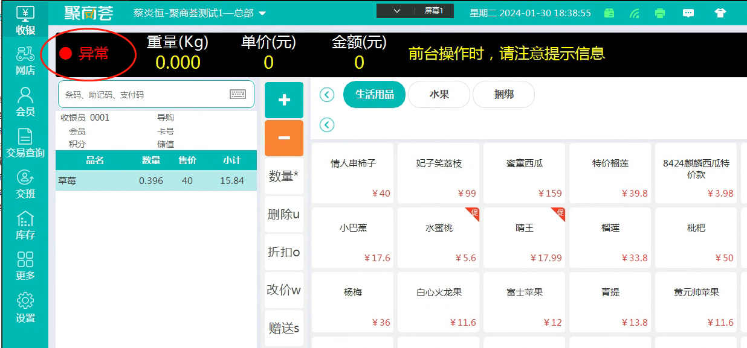Add 蜜童西瓜 product to cart

[525, 173]
